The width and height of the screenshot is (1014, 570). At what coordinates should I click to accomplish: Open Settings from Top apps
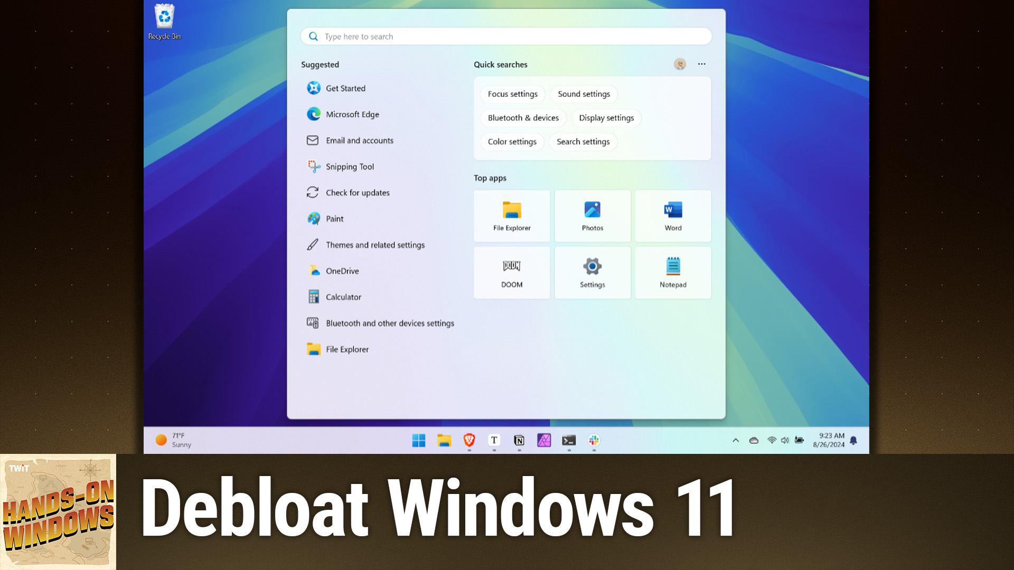(592, 272)
